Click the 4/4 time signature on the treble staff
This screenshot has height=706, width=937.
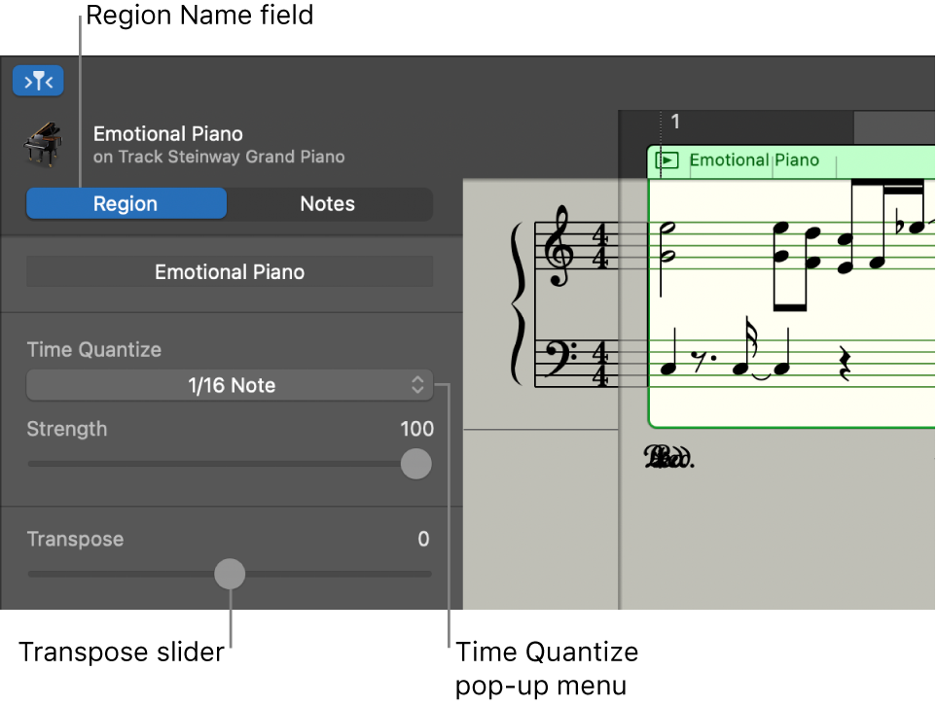[601, 246]
